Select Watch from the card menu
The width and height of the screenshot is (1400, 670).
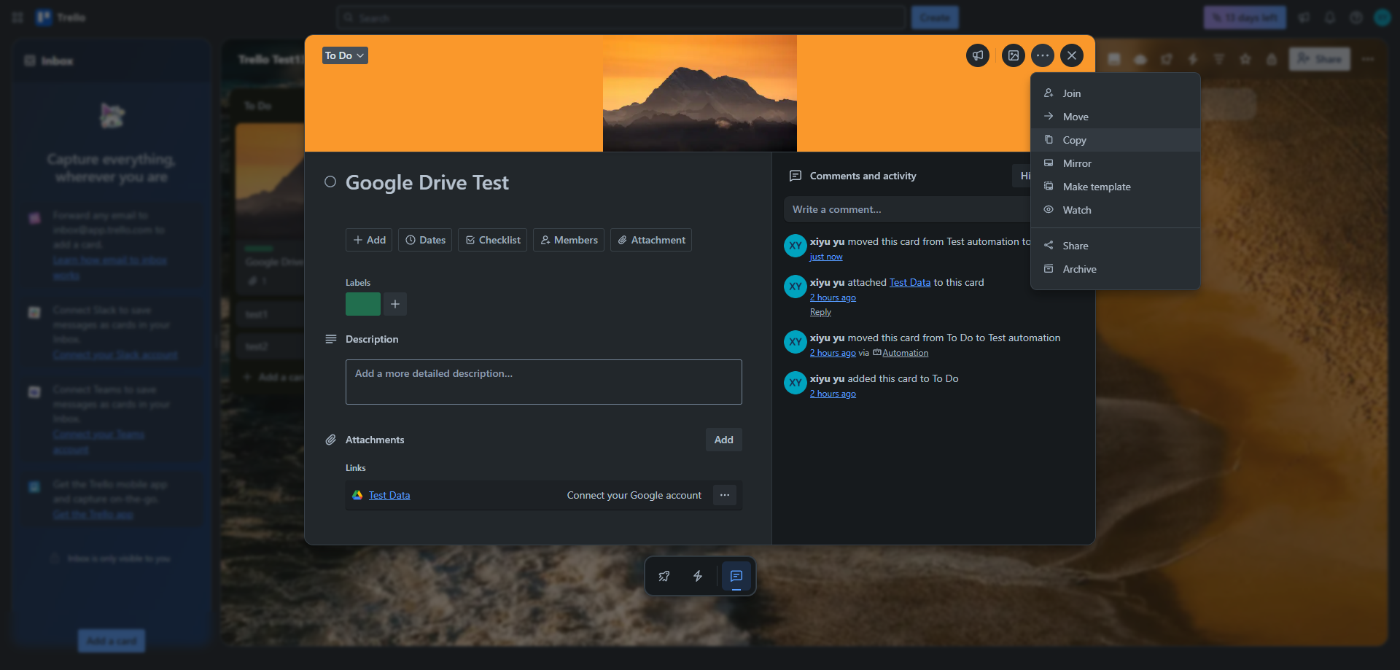pos(1116,210)
